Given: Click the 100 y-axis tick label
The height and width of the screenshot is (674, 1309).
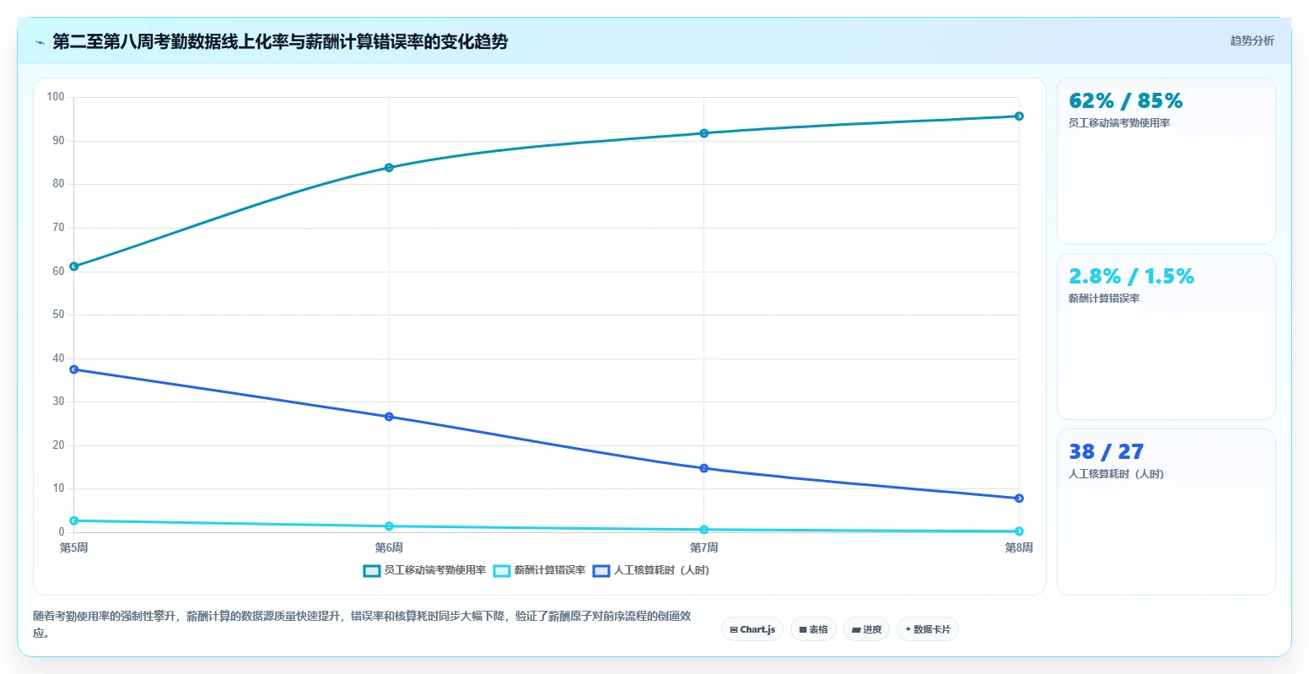Looking at the screenshot, I should point(56,97).
